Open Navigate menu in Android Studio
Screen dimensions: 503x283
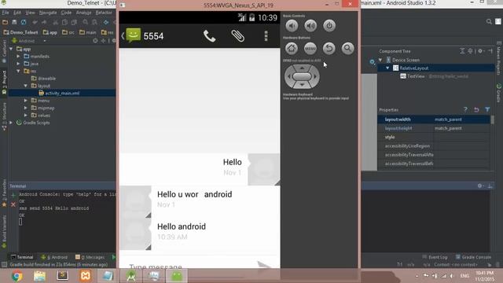pos(48,13)
